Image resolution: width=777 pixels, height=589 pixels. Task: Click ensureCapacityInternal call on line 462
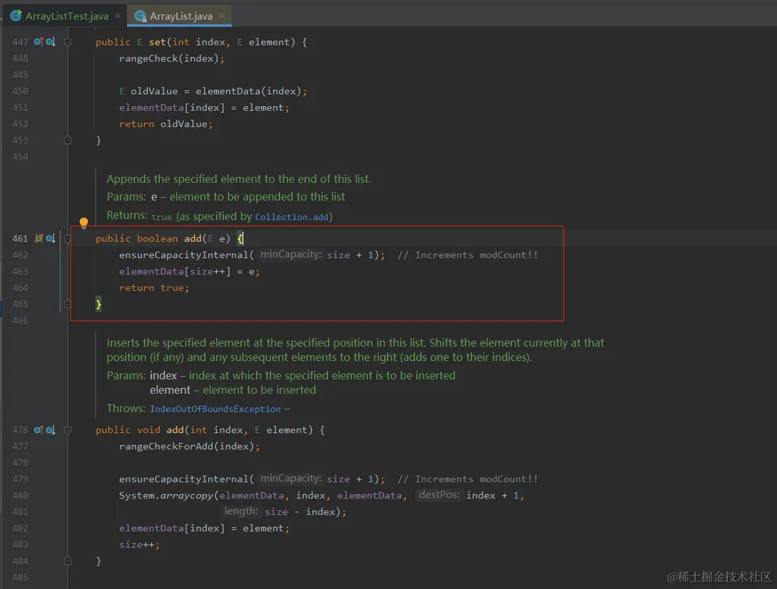183,255
